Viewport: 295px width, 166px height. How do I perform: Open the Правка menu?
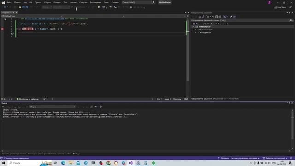17,2
